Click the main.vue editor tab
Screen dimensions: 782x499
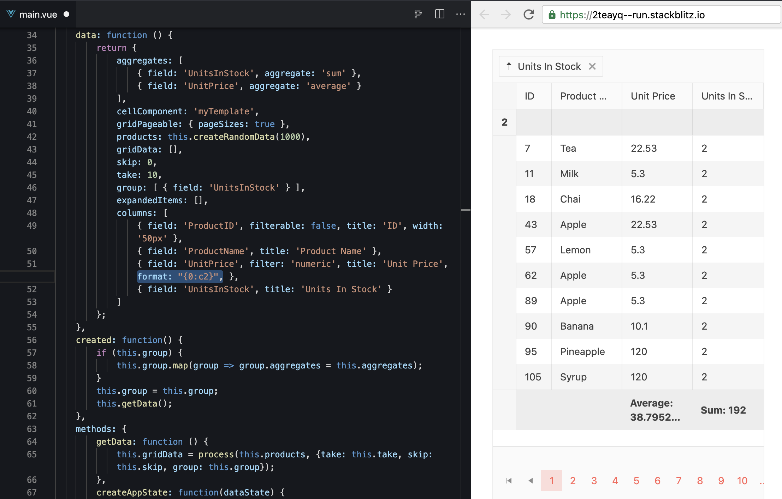click(x=38, y=14)
